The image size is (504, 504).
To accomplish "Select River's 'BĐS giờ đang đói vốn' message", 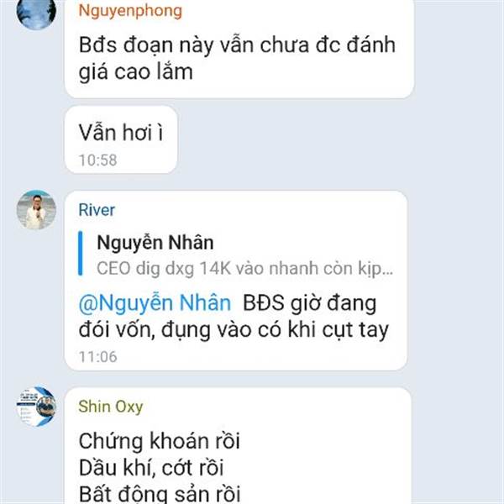I will 236,281.
